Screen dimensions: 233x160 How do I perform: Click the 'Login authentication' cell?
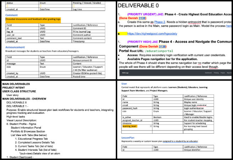point(199,108)
